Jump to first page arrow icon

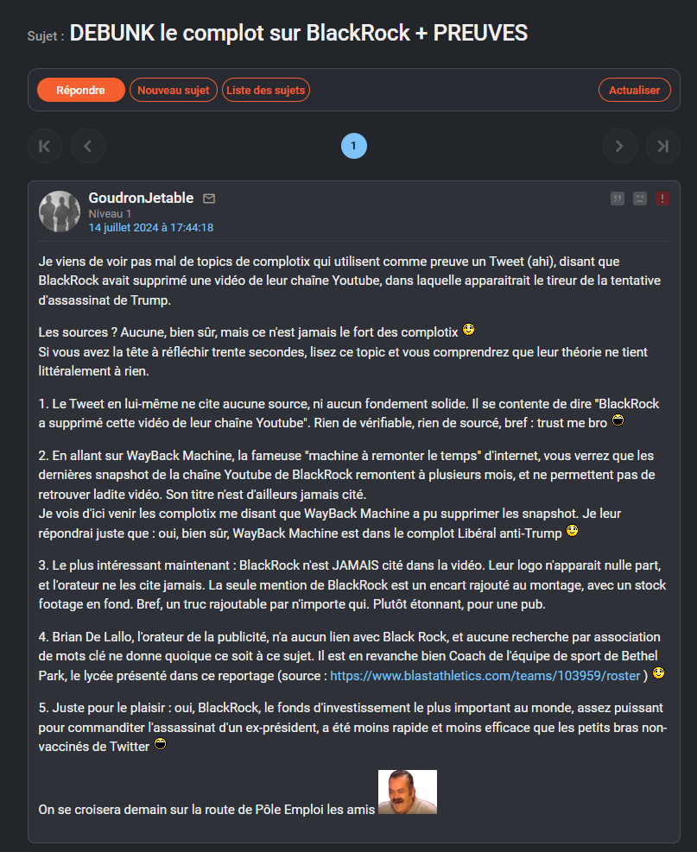pos(45,146)
